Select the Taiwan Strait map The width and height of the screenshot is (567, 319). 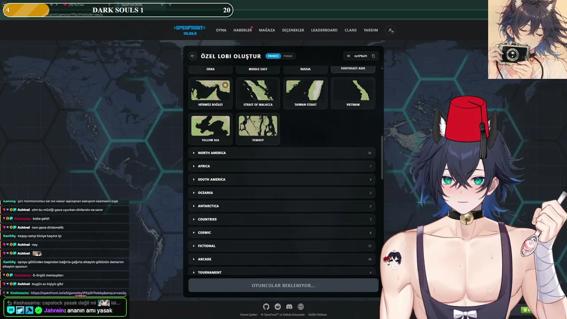click(306, 93)
